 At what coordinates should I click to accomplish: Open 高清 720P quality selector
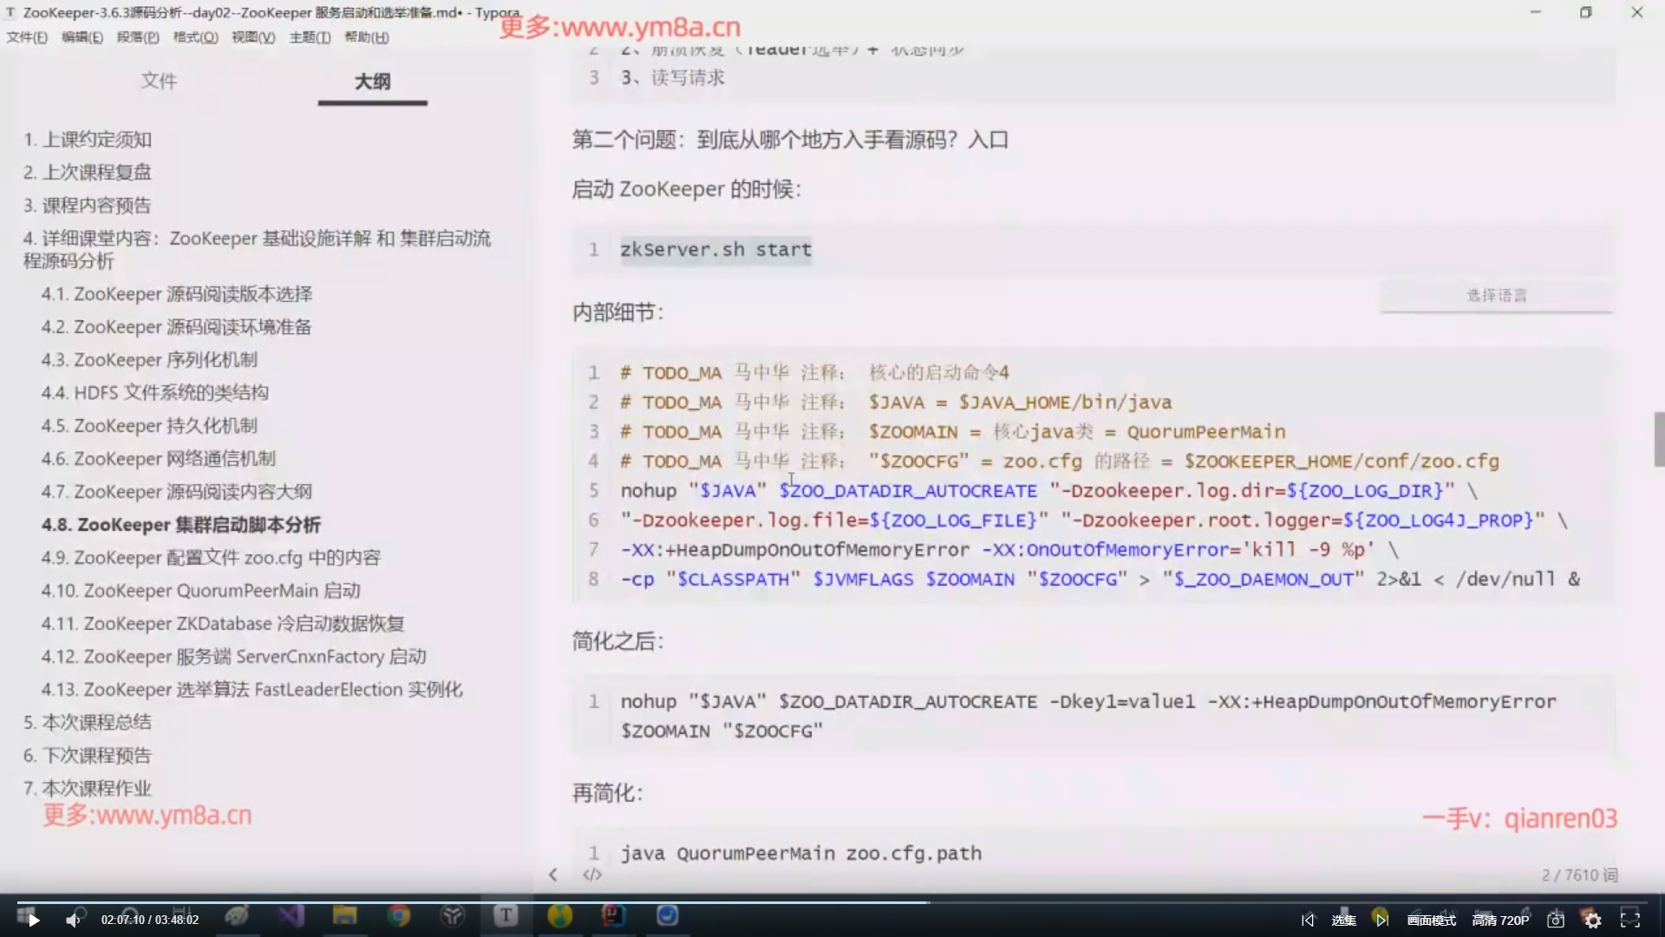pyautogui.click(x=1500, y=920)
